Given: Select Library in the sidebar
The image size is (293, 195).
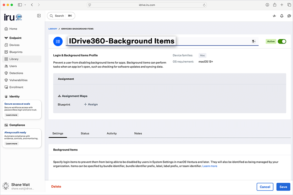Looking at the screenshot, I should coord(22,59).
